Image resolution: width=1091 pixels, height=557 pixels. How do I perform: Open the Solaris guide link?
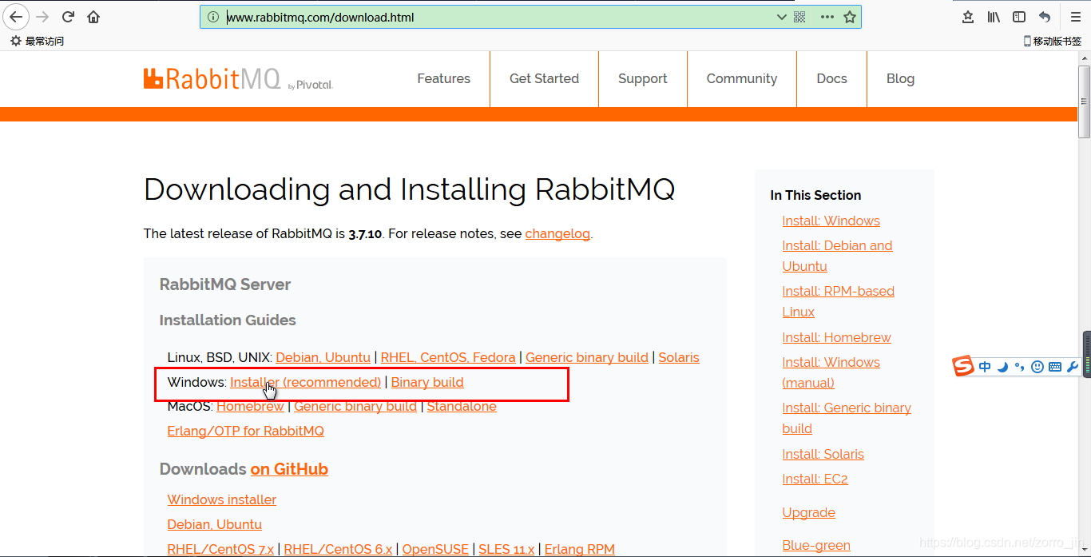point(679,357)
